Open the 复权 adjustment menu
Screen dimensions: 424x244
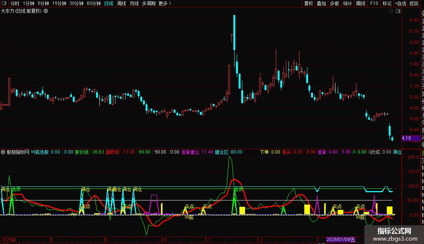click(x=308, y=3)
